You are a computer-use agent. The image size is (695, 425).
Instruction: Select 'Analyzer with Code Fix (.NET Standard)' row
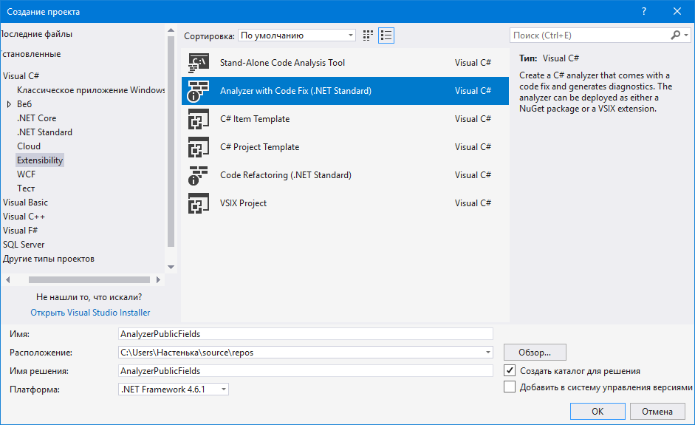pyautogui.click(x=345, y=91)
